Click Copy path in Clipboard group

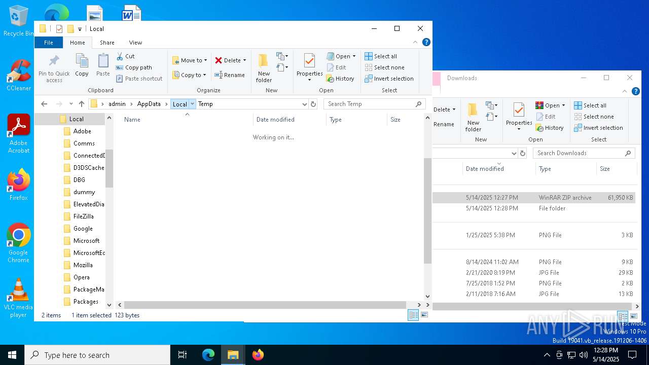pyautogui.click(x=134, y=67)
